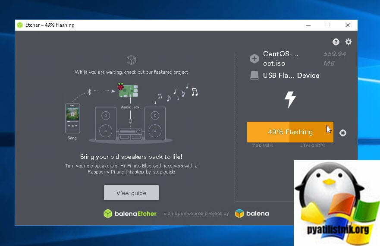Click the Song phone thumbnail

[x=72, y=118]
